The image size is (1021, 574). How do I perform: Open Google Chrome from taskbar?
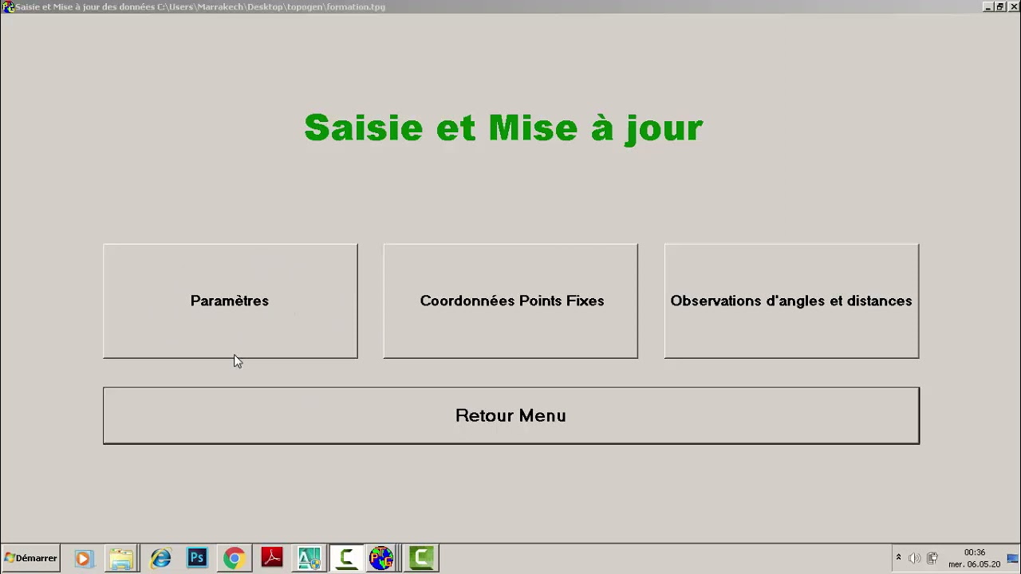pos(234,558)
